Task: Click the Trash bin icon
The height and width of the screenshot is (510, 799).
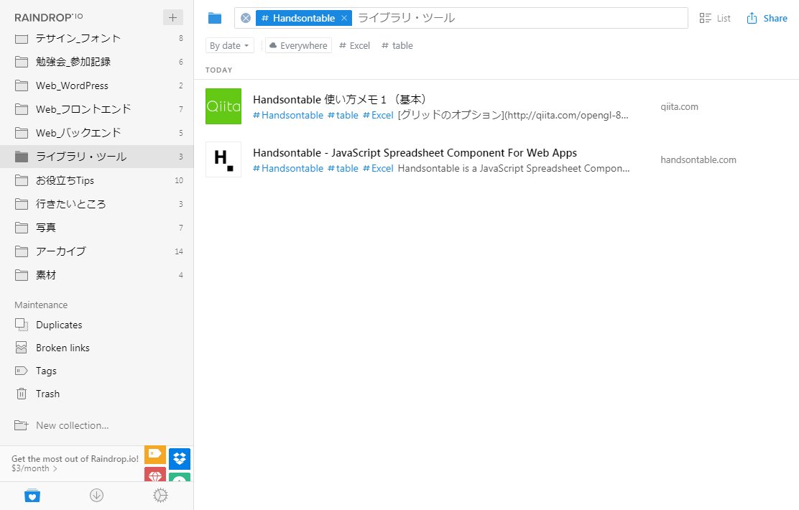Action: coord(22,394)
